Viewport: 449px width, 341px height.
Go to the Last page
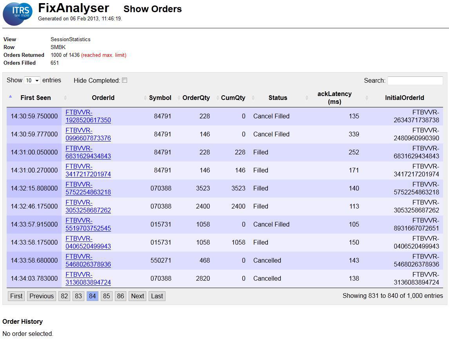[157, 296]
